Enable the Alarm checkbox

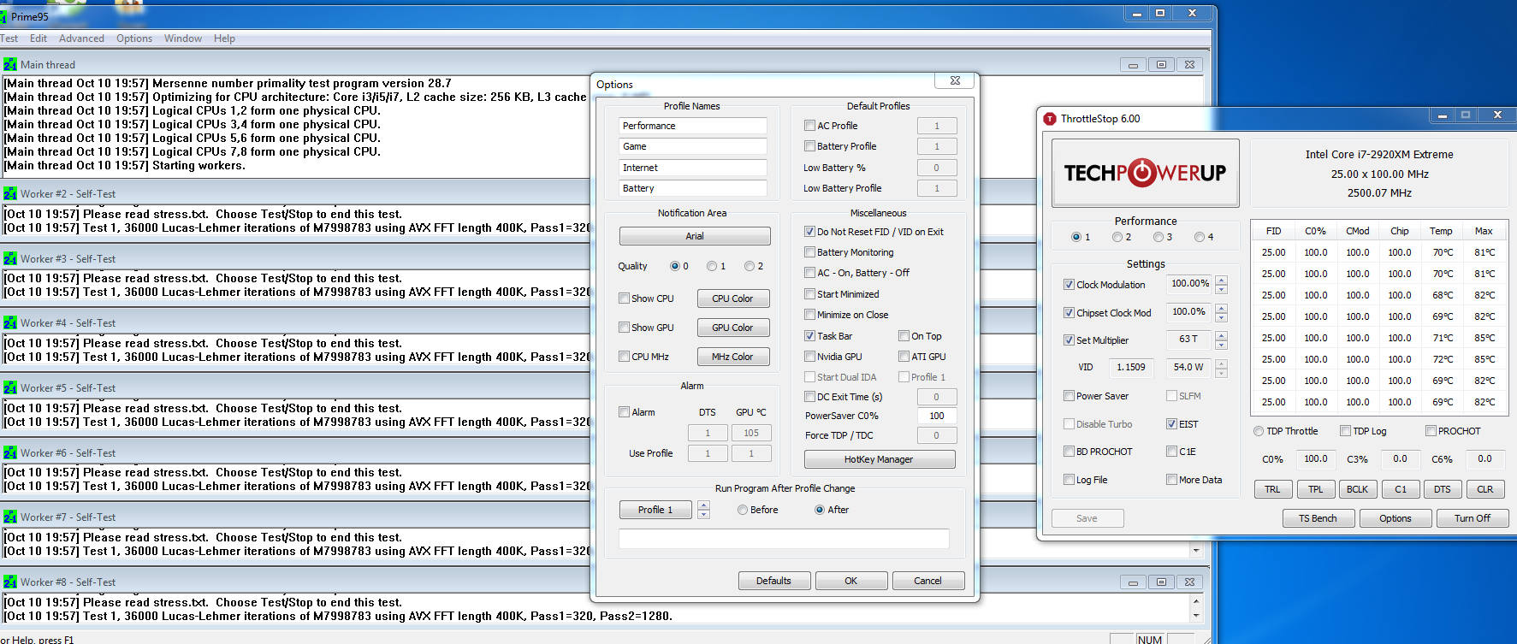[624, 412]
